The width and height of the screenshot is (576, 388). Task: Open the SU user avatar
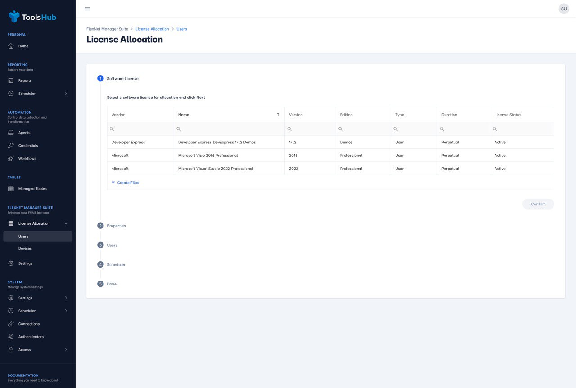point(564,9)
